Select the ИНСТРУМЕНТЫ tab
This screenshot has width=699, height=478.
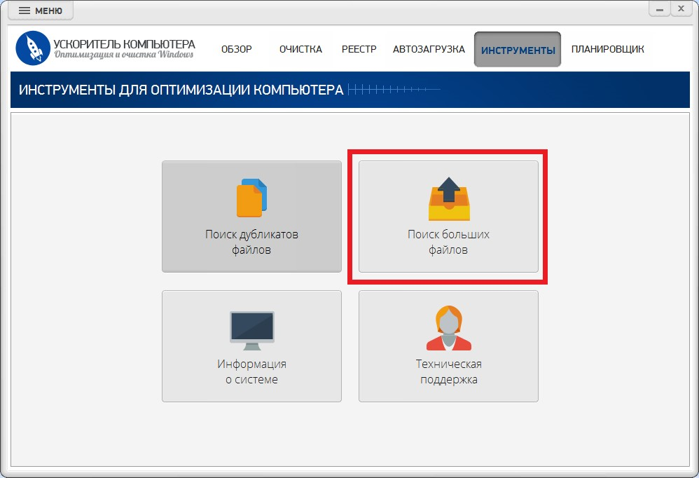click(x=518, y=50)
